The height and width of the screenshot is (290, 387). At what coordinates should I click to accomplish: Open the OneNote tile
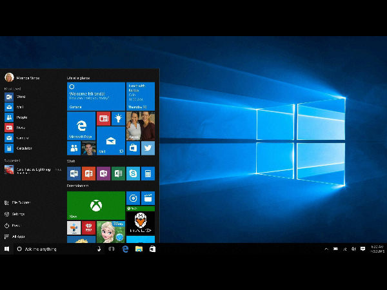(x=103, y=173)
